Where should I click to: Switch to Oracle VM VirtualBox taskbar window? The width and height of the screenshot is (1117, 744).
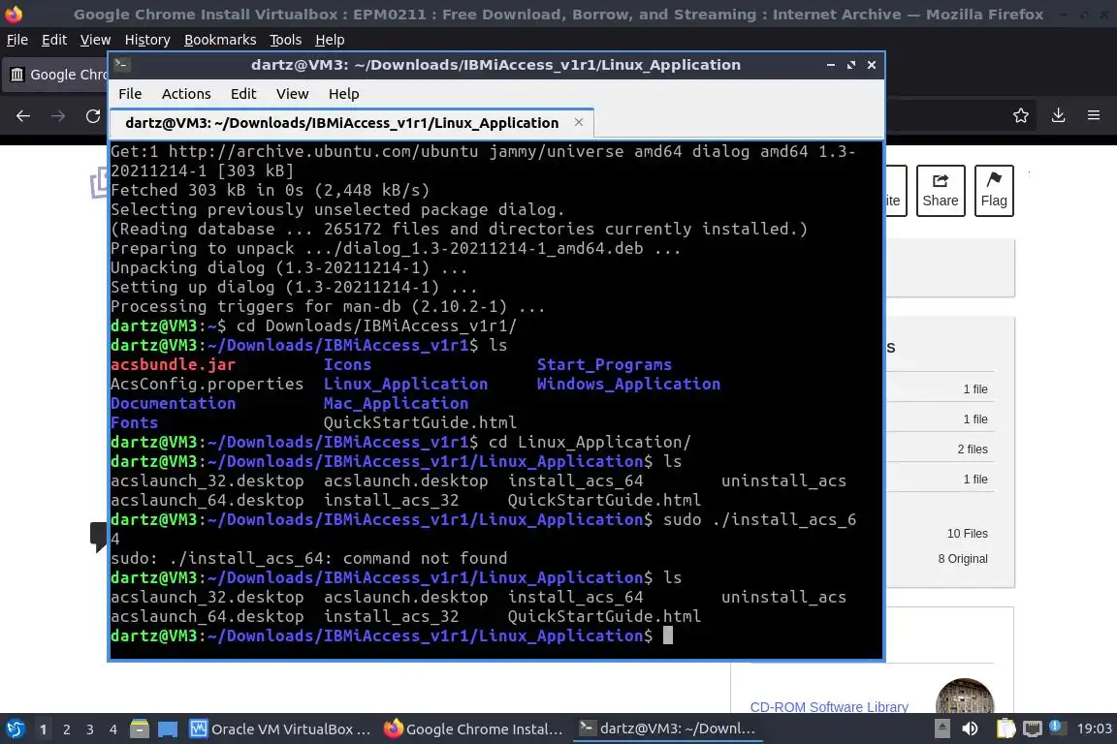[x=280, y=729]
